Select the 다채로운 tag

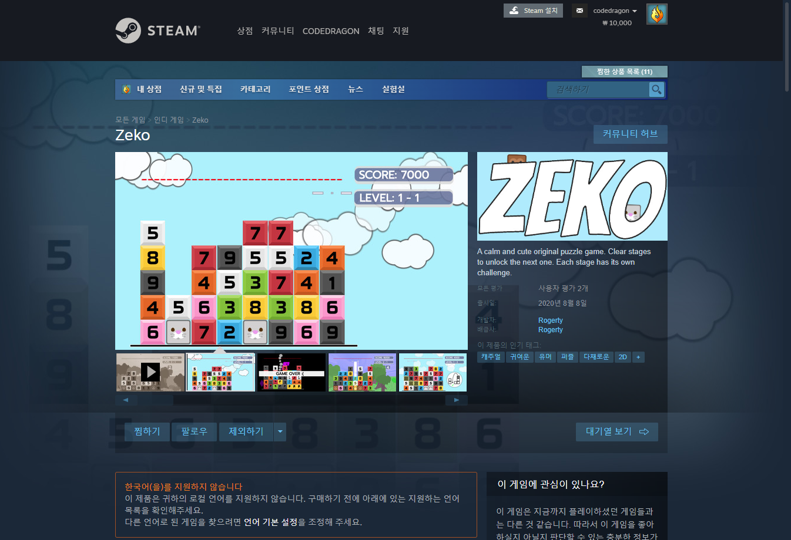click(x=596, y=357)
